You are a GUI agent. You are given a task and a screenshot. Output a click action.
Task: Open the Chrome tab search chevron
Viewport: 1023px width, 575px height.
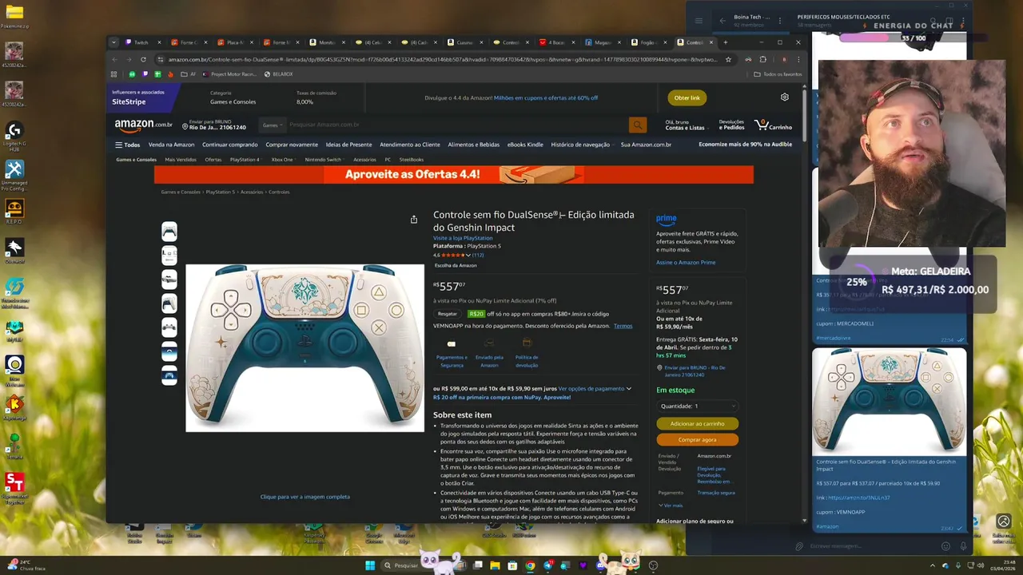pyautogui.click(x=113, y=42)
